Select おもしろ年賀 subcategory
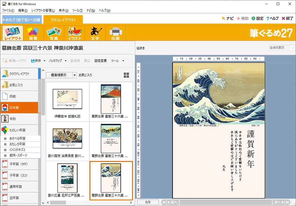The image size is (296, 206). [20, 144]
